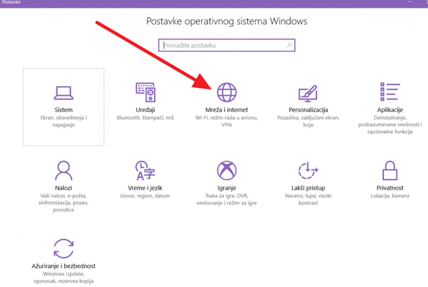Image resolution: width=428 pixels, height=287 pixels.
Task: Click the Lakši pristup label text
Action: (x=308, y=188)
